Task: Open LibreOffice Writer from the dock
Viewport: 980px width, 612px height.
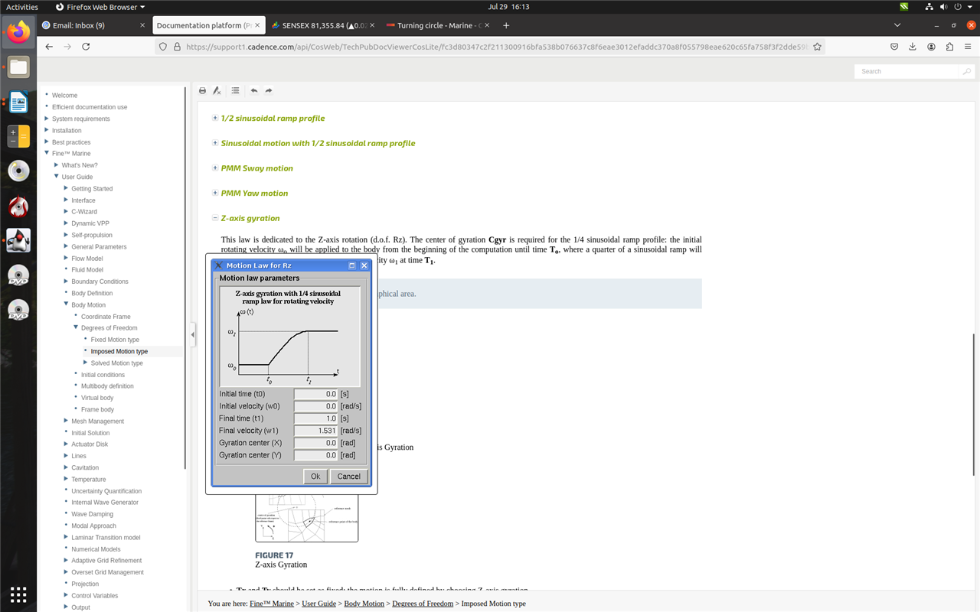Action: coord(18,102)
